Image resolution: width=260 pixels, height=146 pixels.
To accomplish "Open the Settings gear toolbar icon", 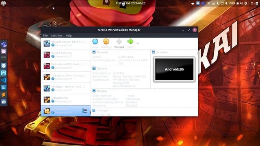I will 106,41.
